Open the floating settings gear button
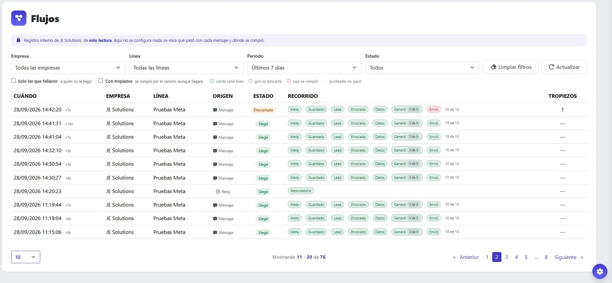Screen dimensions: 612x283 600,272
